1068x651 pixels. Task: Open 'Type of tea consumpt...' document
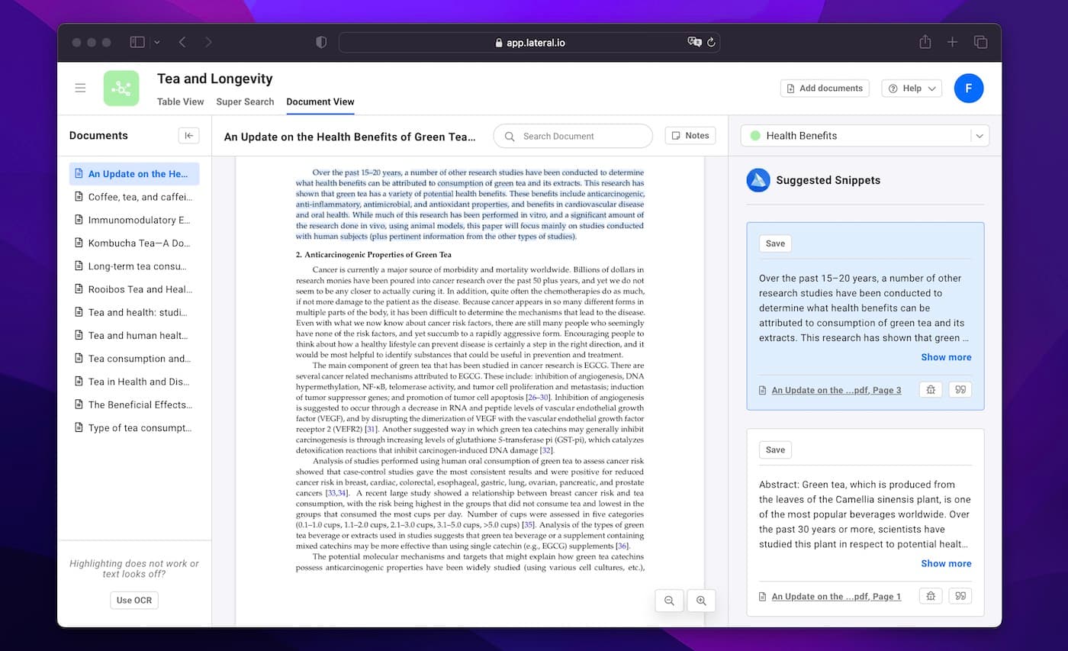pos(134,427)
